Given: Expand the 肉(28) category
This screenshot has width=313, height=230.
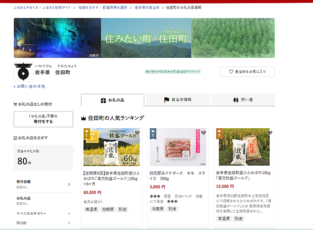Looking at the screenshot, I should pyautogui.click(x=69, y=223).
